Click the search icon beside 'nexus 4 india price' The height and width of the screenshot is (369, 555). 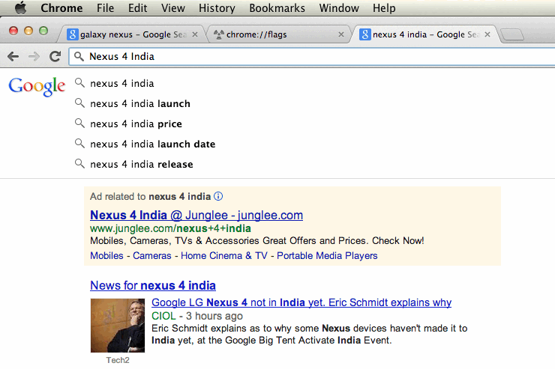pos(79,123)
